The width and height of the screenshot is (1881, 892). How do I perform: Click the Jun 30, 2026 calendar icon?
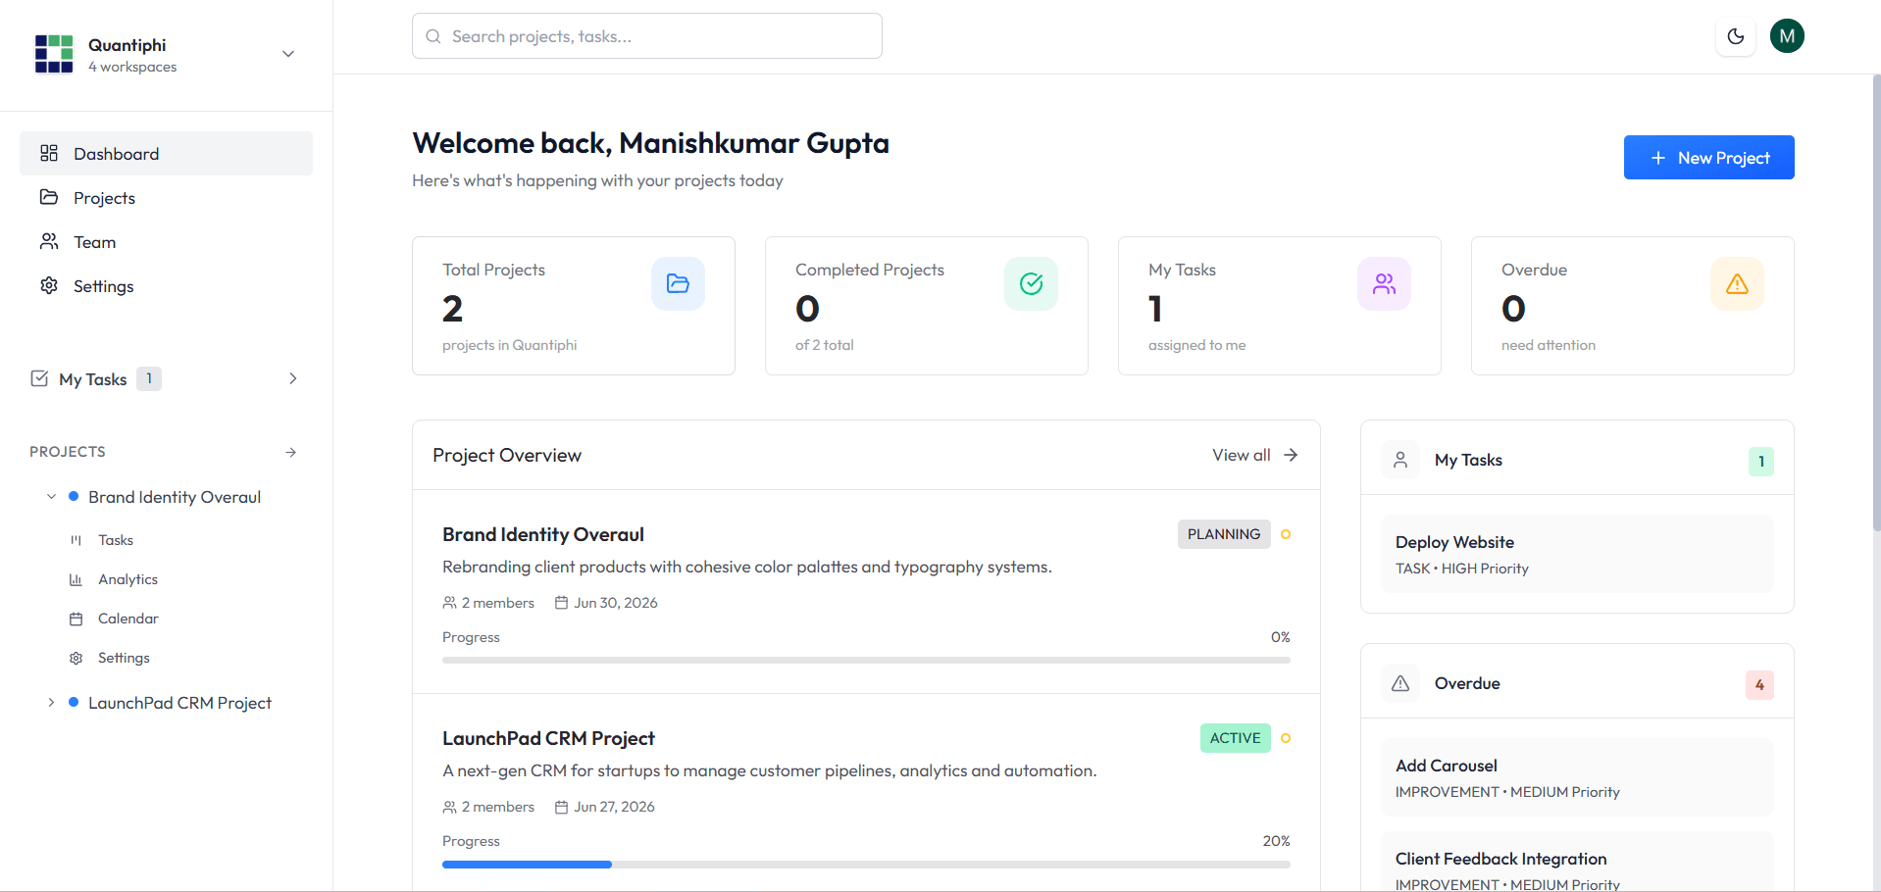[x=562, y=603]
